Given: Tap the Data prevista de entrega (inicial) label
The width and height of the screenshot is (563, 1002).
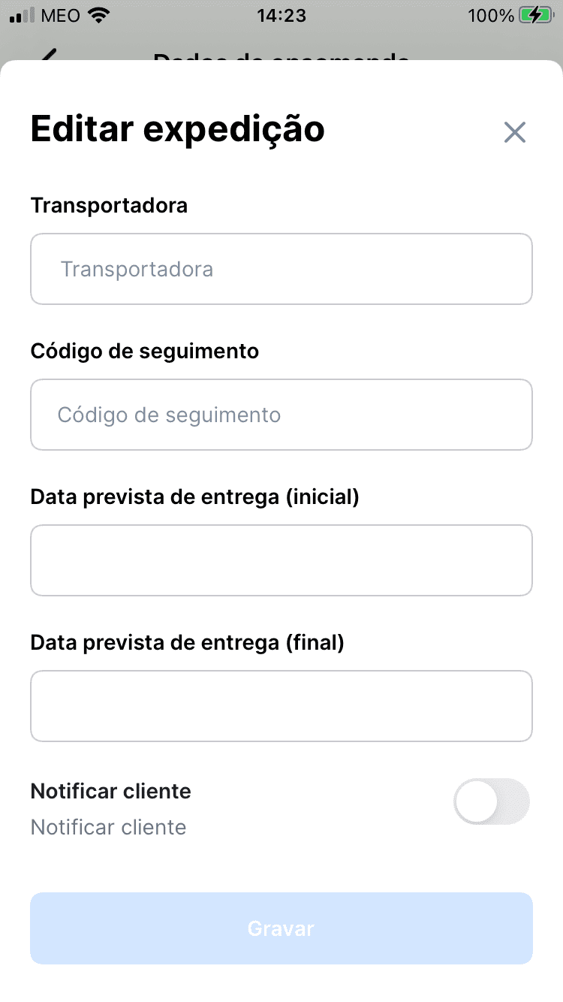Looking at the screenshot, I should tap(195, 496).
